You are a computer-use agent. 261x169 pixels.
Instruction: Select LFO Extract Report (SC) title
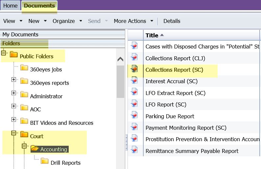pos(176,93)
